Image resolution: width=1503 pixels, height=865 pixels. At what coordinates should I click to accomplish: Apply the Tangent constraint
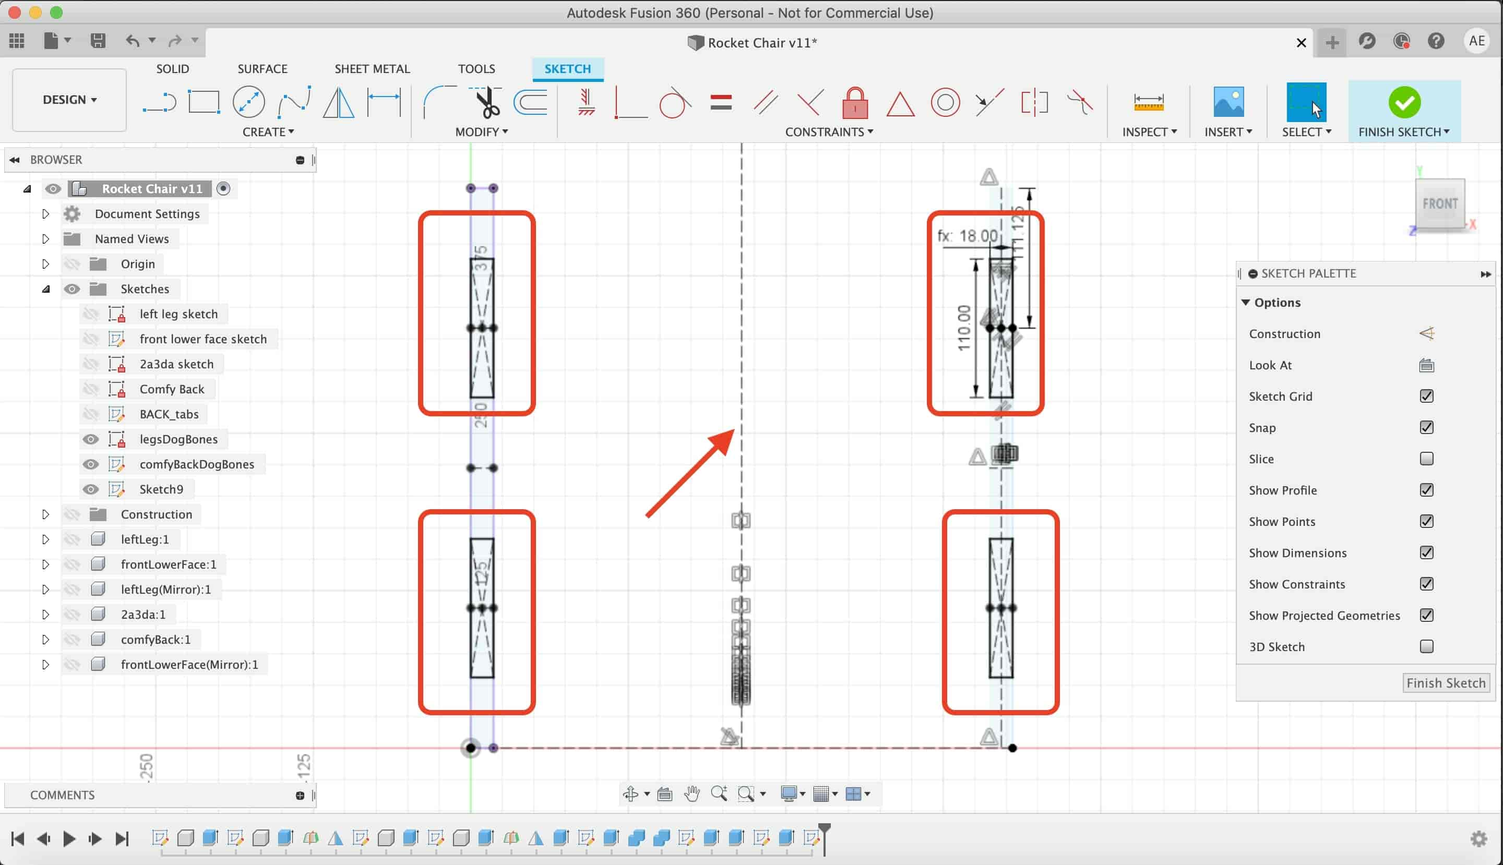click(675, 102)
